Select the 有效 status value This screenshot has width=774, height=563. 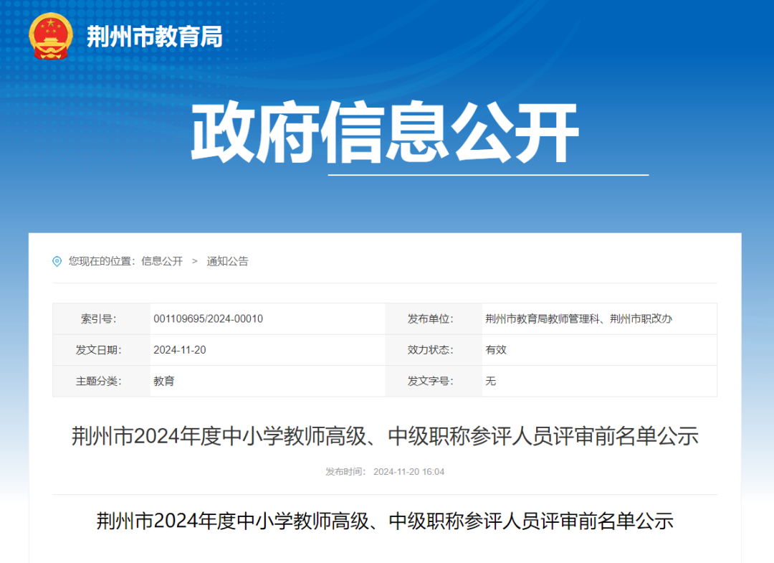[496, 350]
